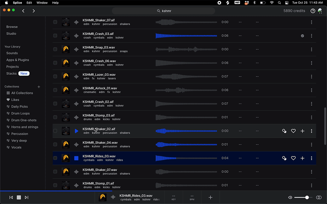
Task: Select the KSHMR_Stomp_03.aif checkbox
Action: point(55,117)
